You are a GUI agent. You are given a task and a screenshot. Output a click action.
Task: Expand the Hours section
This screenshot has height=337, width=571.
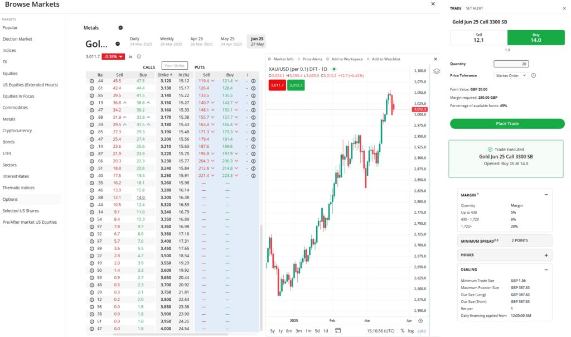click(546, 255)
